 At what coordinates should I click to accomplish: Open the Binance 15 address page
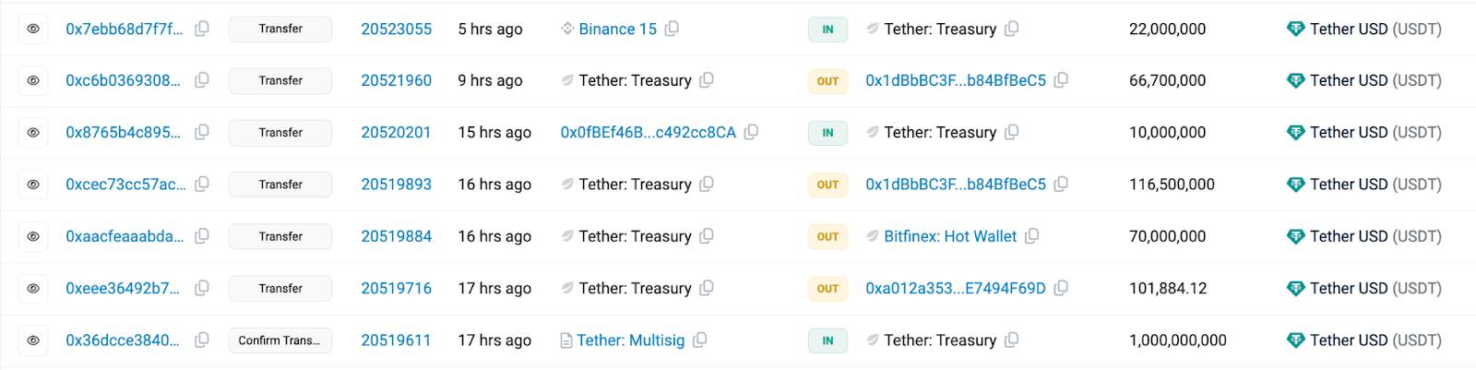pyautogui.click(x=617, y=29)
